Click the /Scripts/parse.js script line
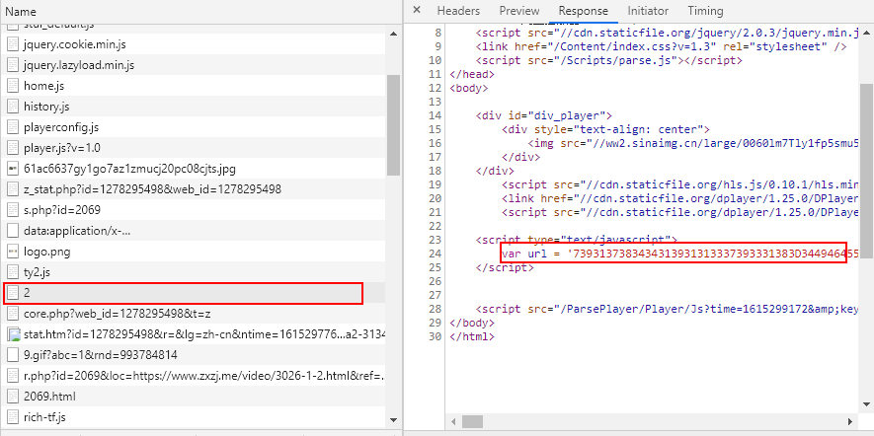This screenshot has width=874, height=436. pos(608,60)
